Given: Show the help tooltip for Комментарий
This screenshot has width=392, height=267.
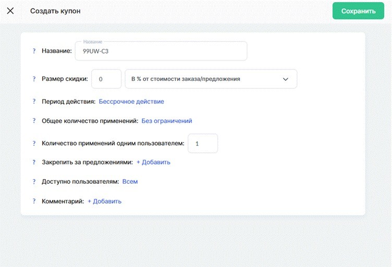Looking at the screenshot, I should (x=34, y=201).
